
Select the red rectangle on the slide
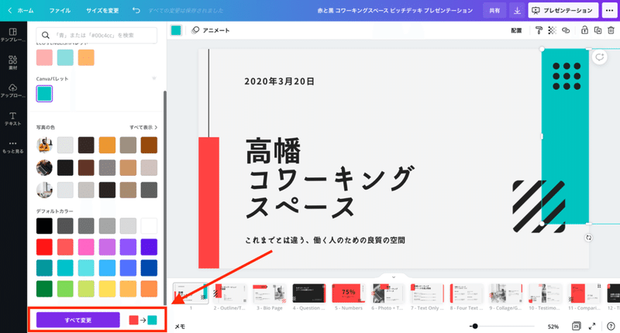208,203
